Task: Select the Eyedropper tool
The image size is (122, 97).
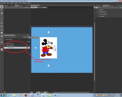Action: pyautogui.click(x=2, y=20)
